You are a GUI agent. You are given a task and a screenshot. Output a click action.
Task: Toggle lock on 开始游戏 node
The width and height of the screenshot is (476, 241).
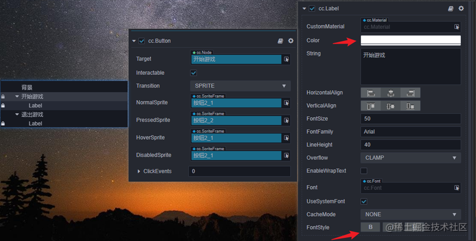click(3, 96)
